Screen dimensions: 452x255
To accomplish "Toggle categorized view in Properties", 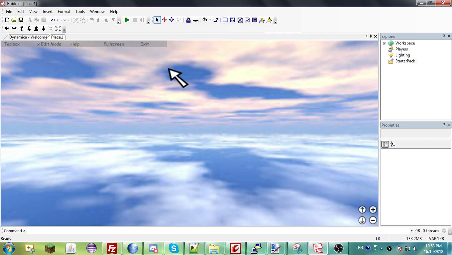I will [x=385, y=144].
